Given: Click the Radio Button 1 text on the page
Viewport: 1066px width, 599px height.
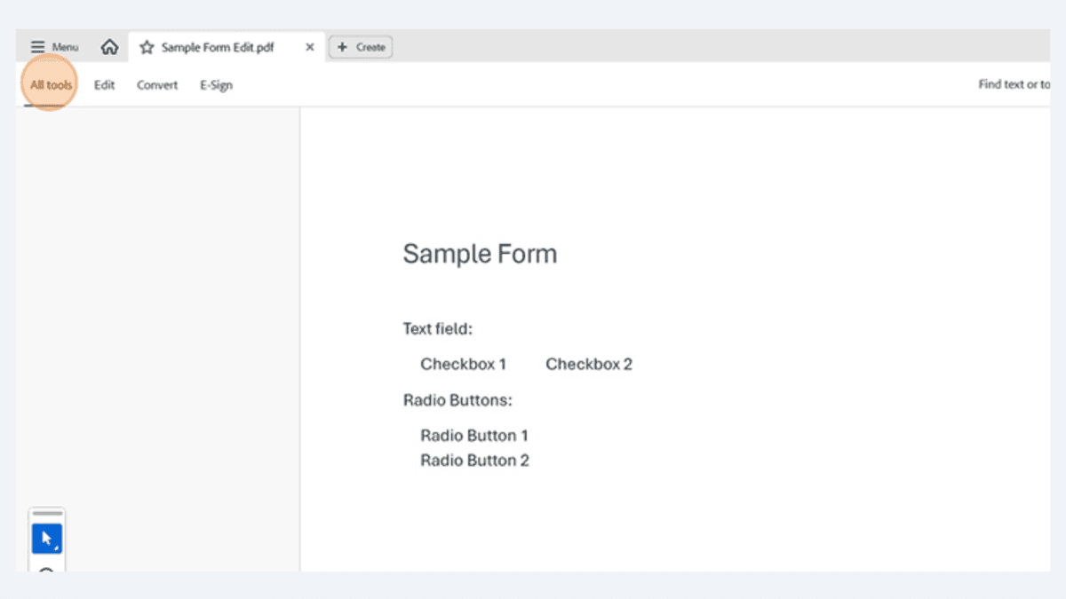Looking at the screenshot, I should (474, 436).
